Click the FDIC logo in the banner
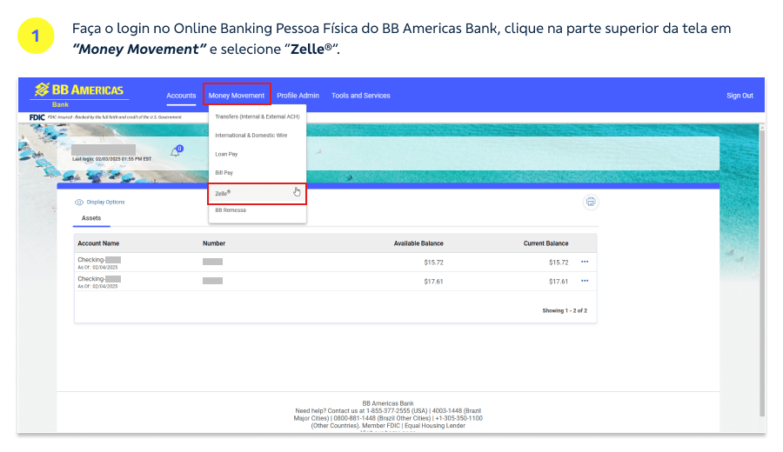This screenshot has width=783, height=452. click(37, 116)
